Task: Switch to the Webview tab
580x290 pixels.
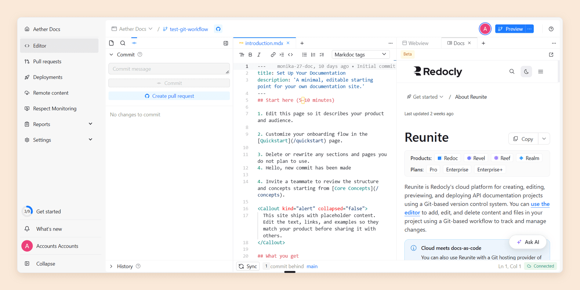Action: (x=415, y=43)
